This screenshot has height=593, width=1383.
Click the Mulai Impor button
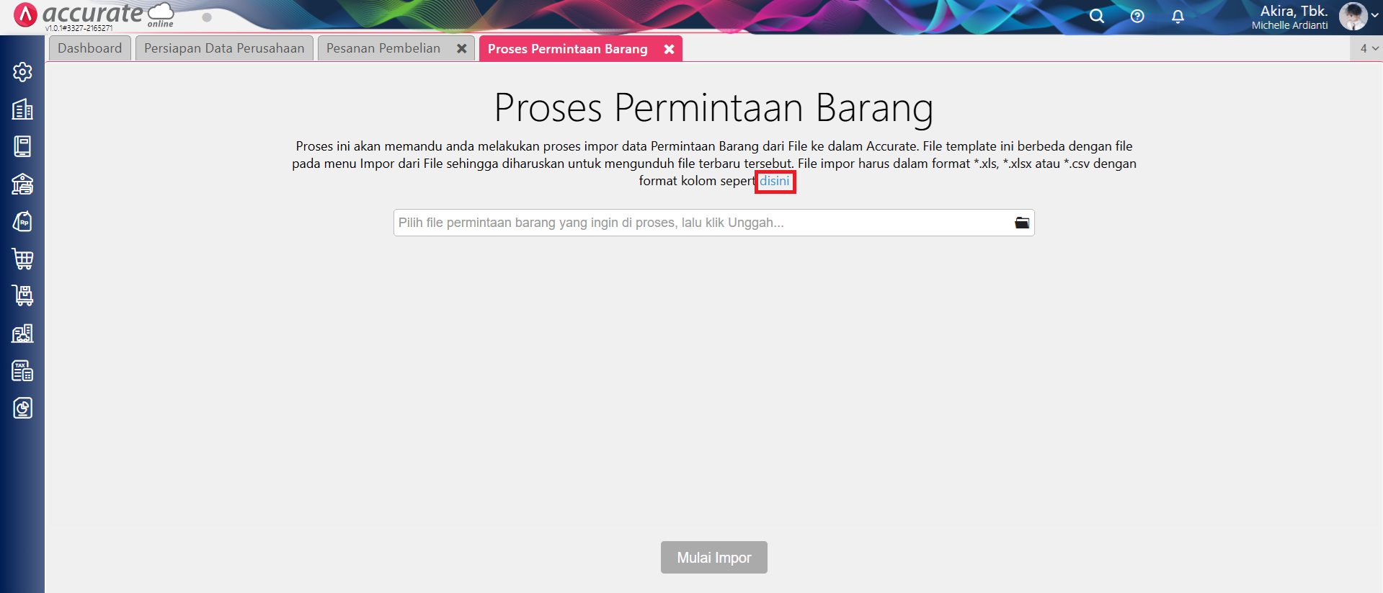click(x=713, y=558)
